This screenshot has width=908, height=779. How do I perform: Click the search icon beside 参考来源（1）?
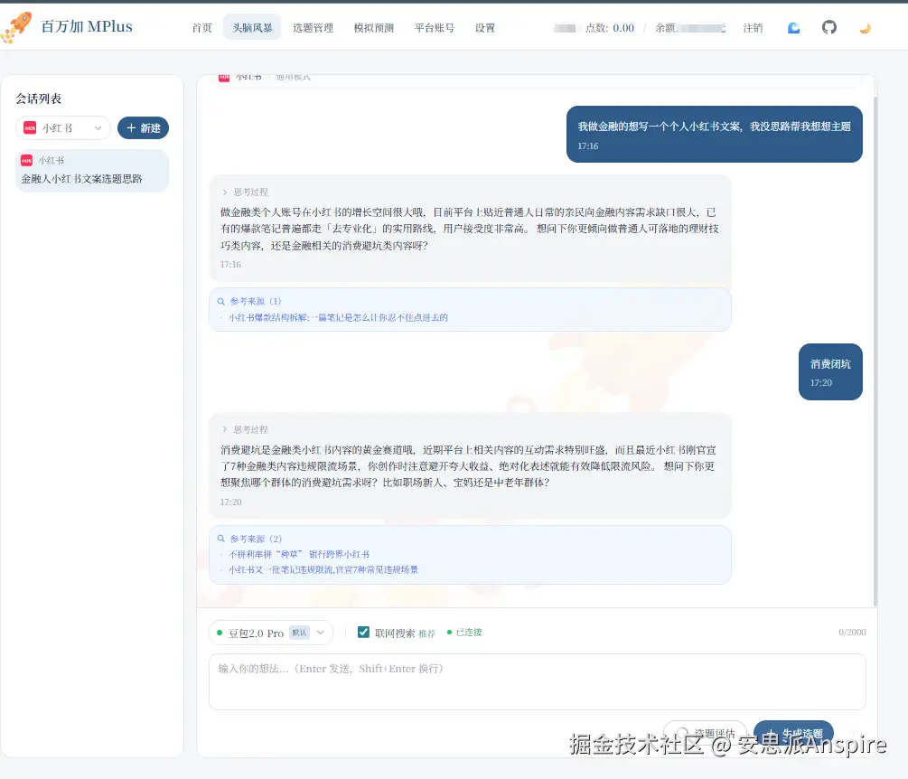point(221,301)
